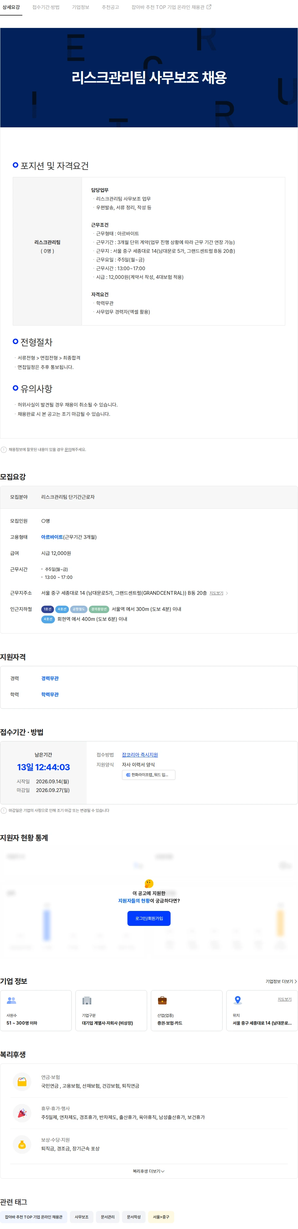Screen dimensions: 298x1229
Task: Click the 13일 12:44:03 remaining time text
Action: 43,767
